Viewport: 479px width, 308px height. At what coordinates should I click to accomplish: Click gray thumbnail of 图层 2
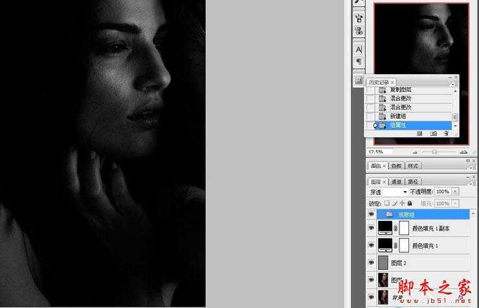[x=383, y=262]
